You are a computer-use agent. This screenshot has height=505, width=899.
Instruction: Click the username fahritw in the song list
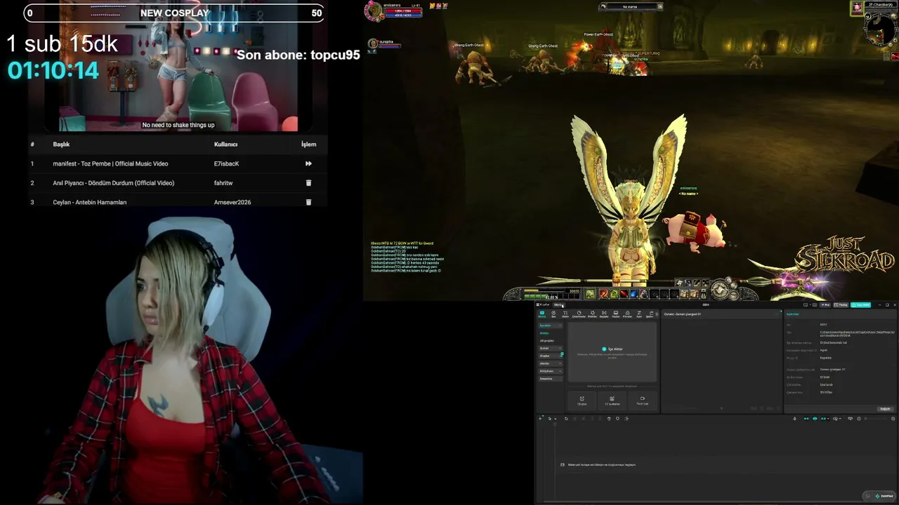click(223, 183)
